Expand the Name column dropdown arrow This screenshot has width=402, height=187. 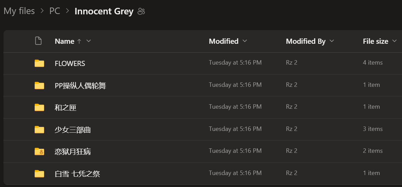pos(89,41)
